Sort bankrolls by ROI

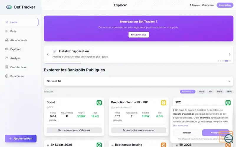[x=210, y=91]
